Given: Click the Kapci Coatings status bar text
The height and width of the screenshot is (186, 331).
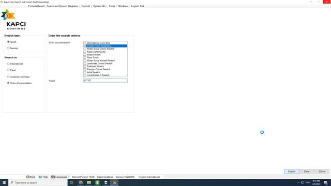Looking at the screenshot, I should [x=105, y=177].
